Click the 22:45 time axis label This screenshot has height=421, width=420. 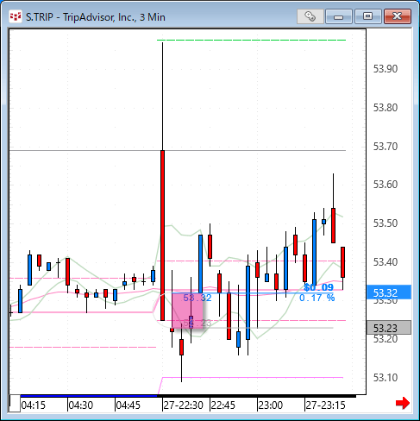point(223,405)
